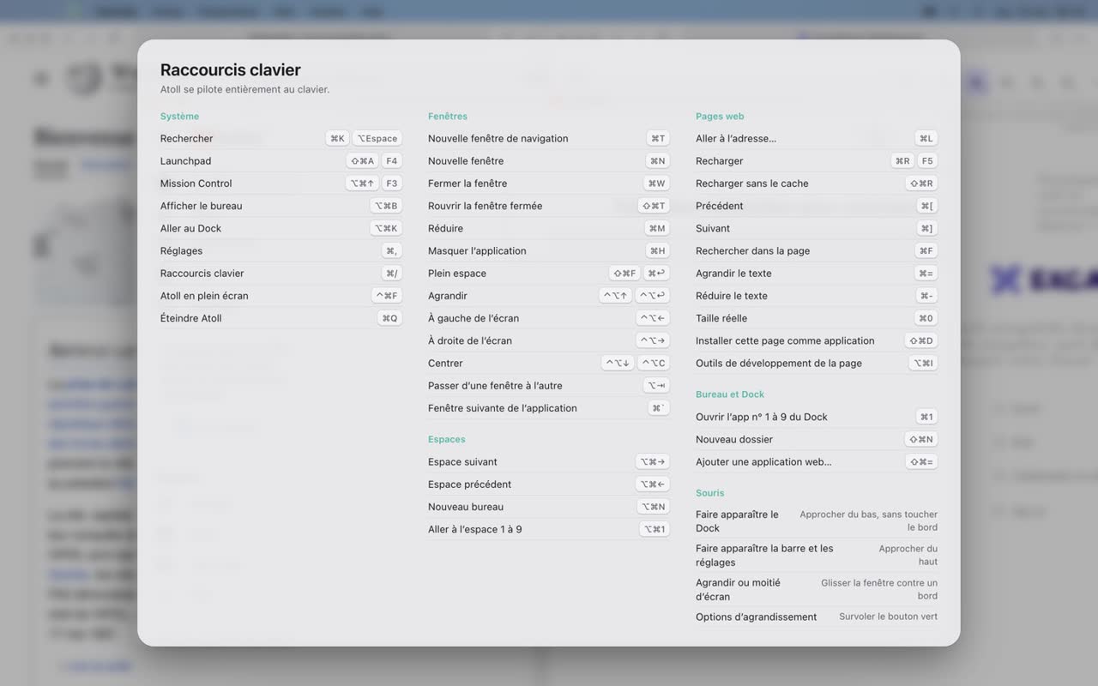Click the 'Nouveau bureau' row label
1098x686 pixels.
(466, 507)
